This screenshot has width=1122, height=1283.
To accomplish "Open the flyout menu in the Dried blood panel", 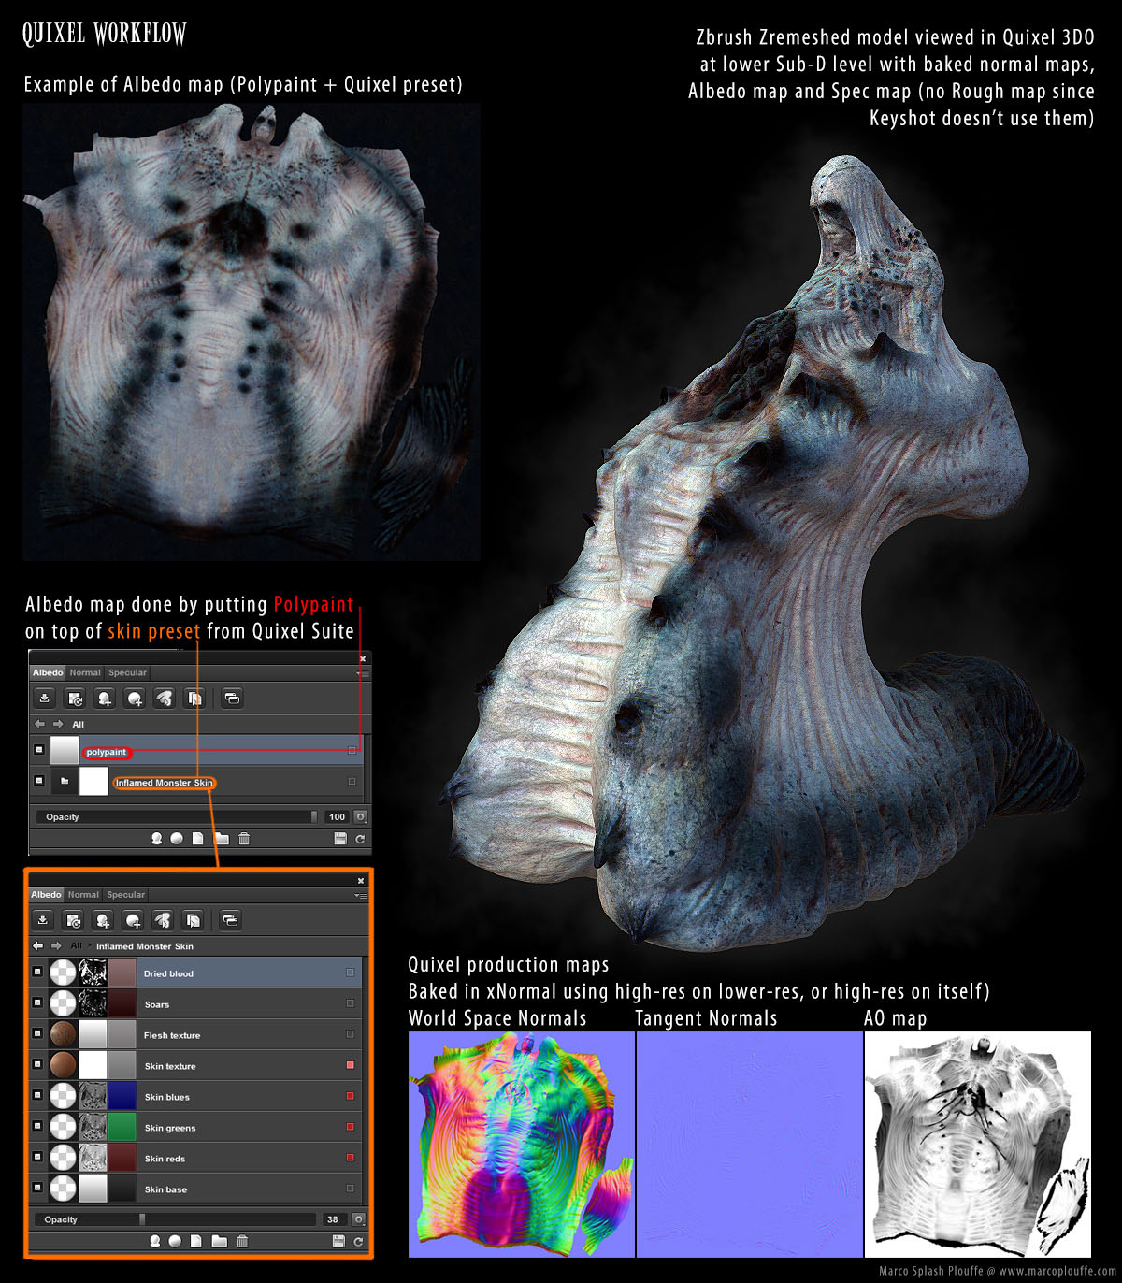I will coord(361,896).
